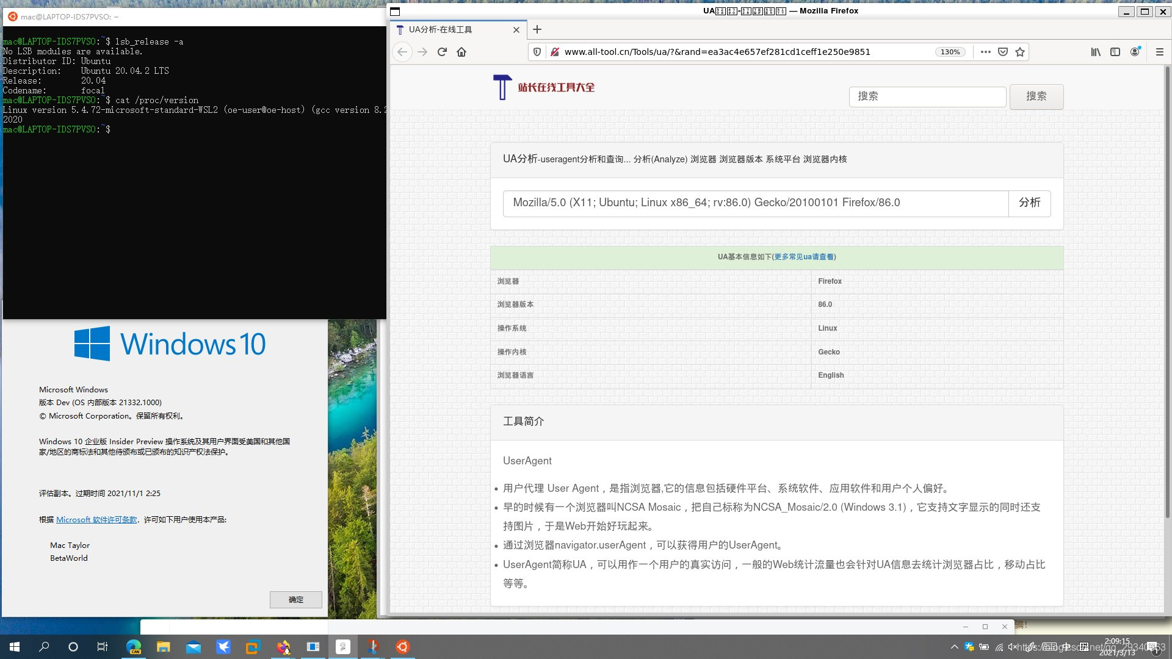Viewport: 1172px width, 659px height.
Task: Click the muted volume tray icon
Action: click(1013, 647)
